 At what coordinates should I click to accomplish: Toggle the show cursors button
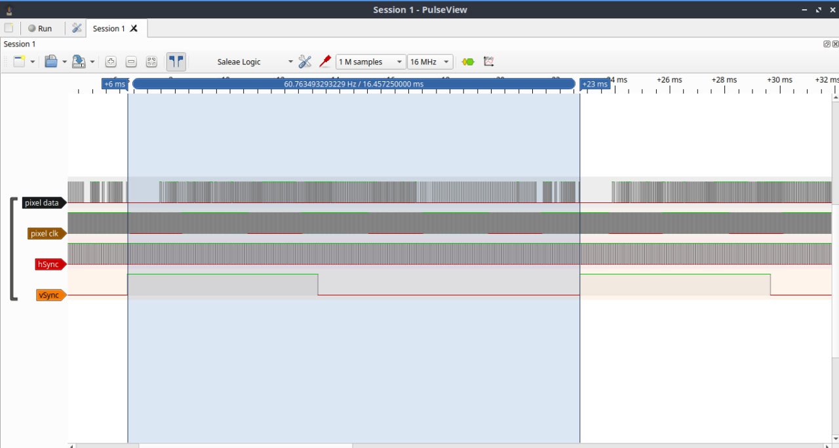tap(176, 62)
